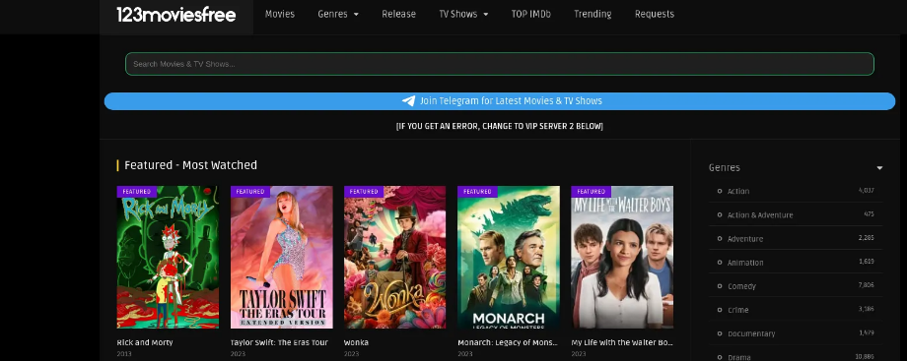Expand the TV Shows dropdown menu
The height and width of the screenshot is (361, 907).
tap(463, 14)
